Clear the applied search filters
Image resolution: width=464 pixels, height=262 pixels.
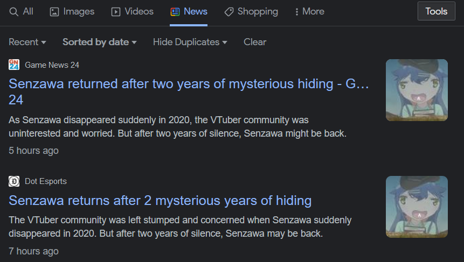pyautogui.click(x=255, y=42)
